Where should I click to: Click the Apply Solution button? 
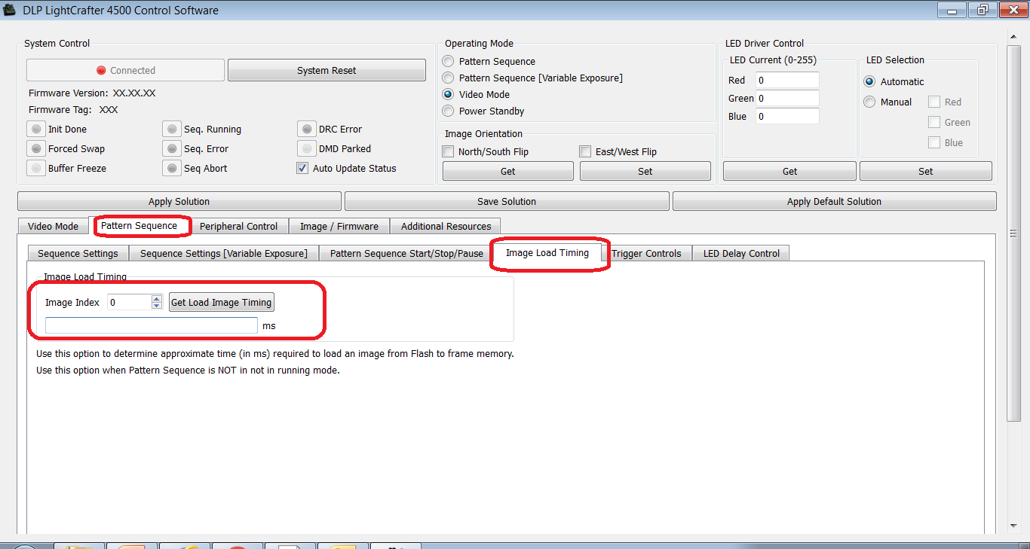click(x=179, y=201)
